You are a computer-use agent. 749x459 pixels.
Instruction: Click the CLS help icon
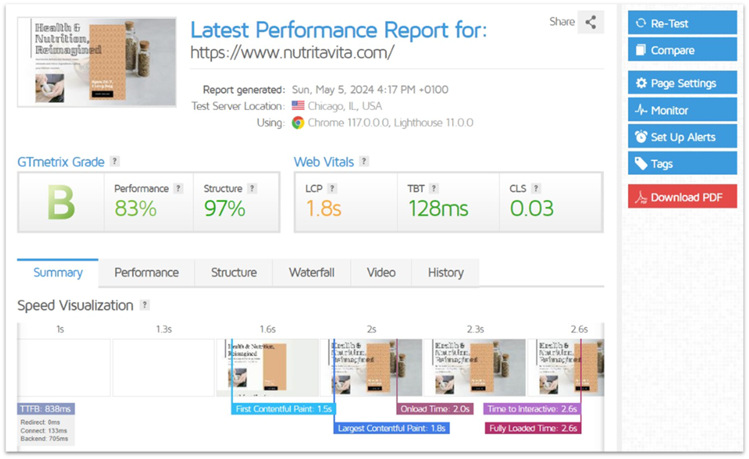tap(536, 188)
